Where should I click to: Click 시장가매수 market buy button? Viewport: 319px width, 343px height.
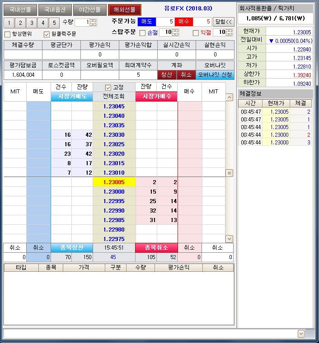point(156,97)
